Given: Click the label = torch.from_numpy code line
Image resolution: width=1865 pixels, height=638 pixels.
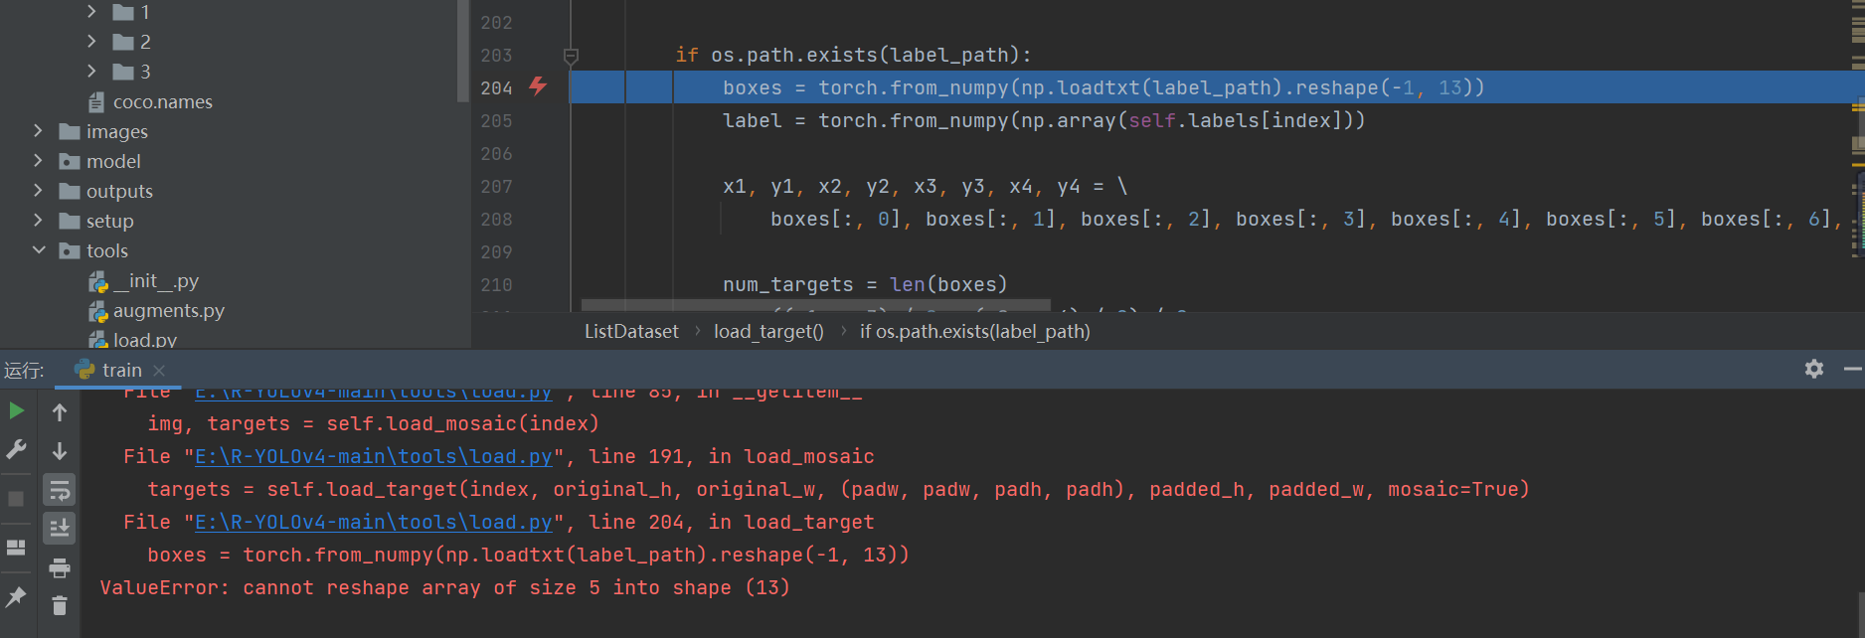Looking at the screenshot, I should [x=1044, y=120].
